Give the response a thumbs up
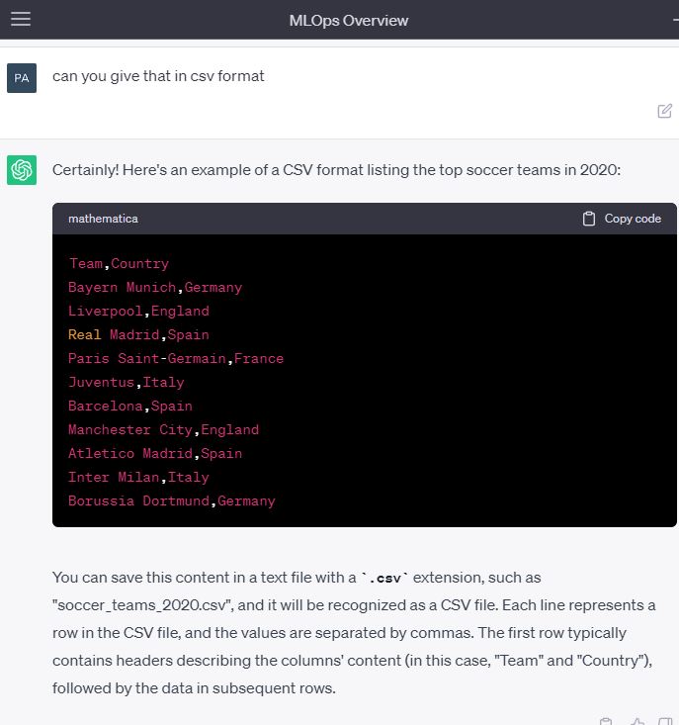 click(x=637, y=721)
